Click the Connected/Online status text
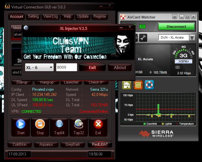The width and height of the screenshot is (202, 162). pyautogui.click(x=94, y=111)
